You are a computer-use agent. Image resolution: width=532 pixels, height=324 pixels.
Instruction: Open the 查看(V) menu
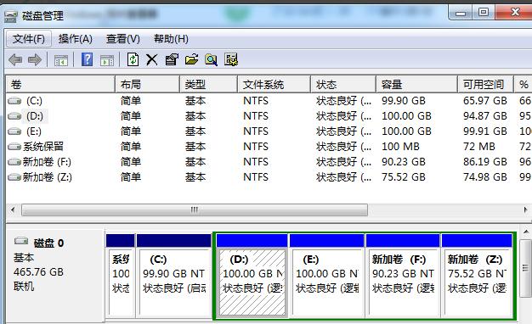123,39
